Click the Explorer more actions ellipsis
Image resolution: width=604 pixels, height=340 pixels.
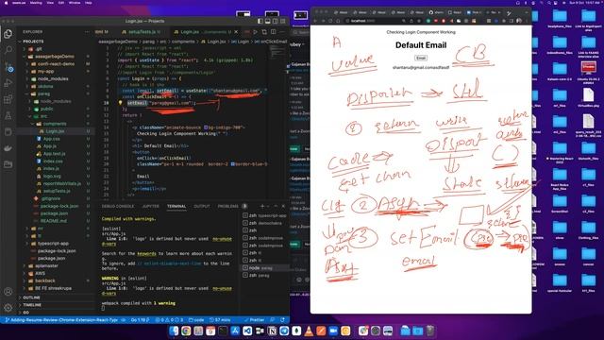pos(87,32)
